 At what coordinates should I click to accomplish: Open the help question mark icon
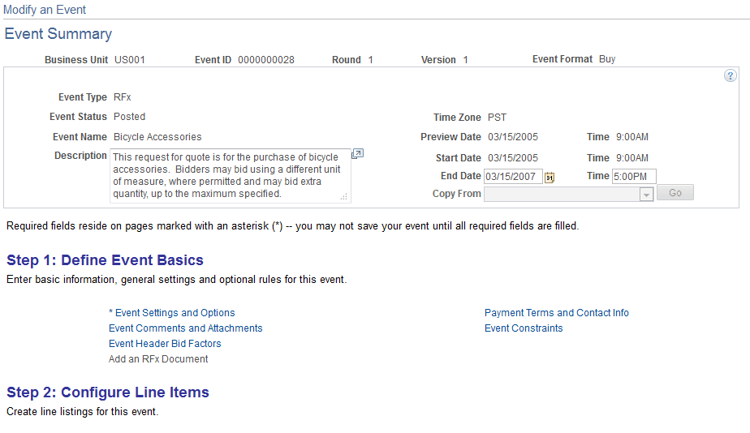pos(730,75)
